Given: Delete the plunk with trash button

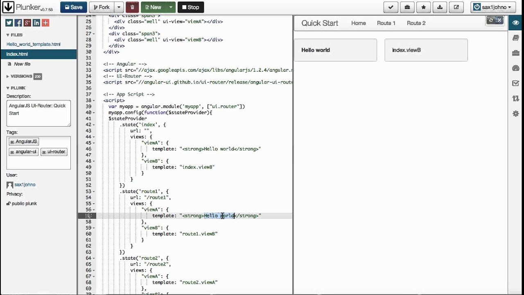Looking at the screenshot, I should [132, 7].
